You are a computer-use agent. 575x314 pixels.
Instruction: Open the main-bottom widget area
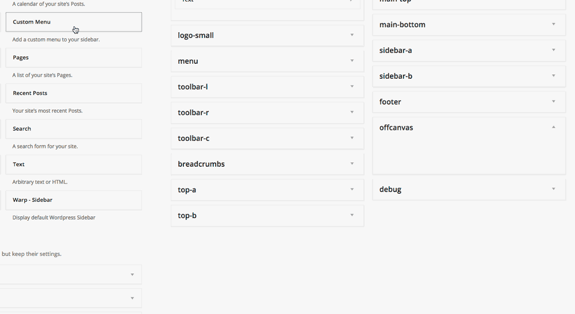point(469,25)
